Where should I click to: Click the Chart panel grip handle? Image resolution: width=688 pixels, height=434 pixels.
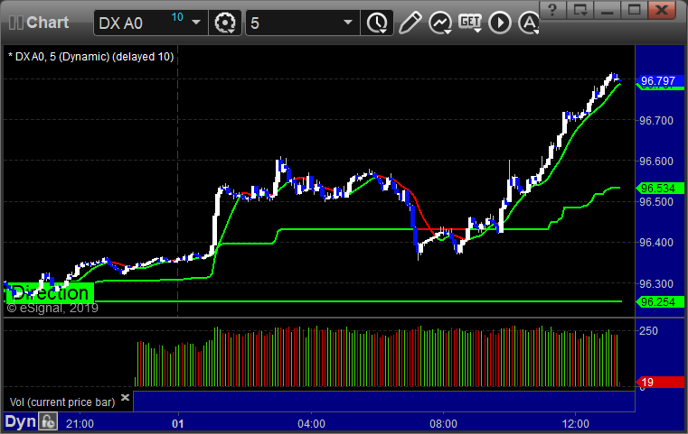tap(15, 23)
